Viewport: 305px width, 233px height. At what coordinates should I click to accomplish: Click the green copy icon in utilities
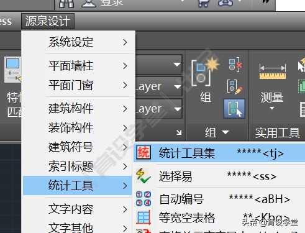(x=302, y=86)
